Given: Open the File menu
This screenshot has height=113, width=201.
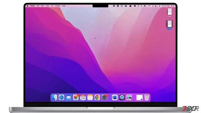Looking at the screenshot, I should [38, 6].
